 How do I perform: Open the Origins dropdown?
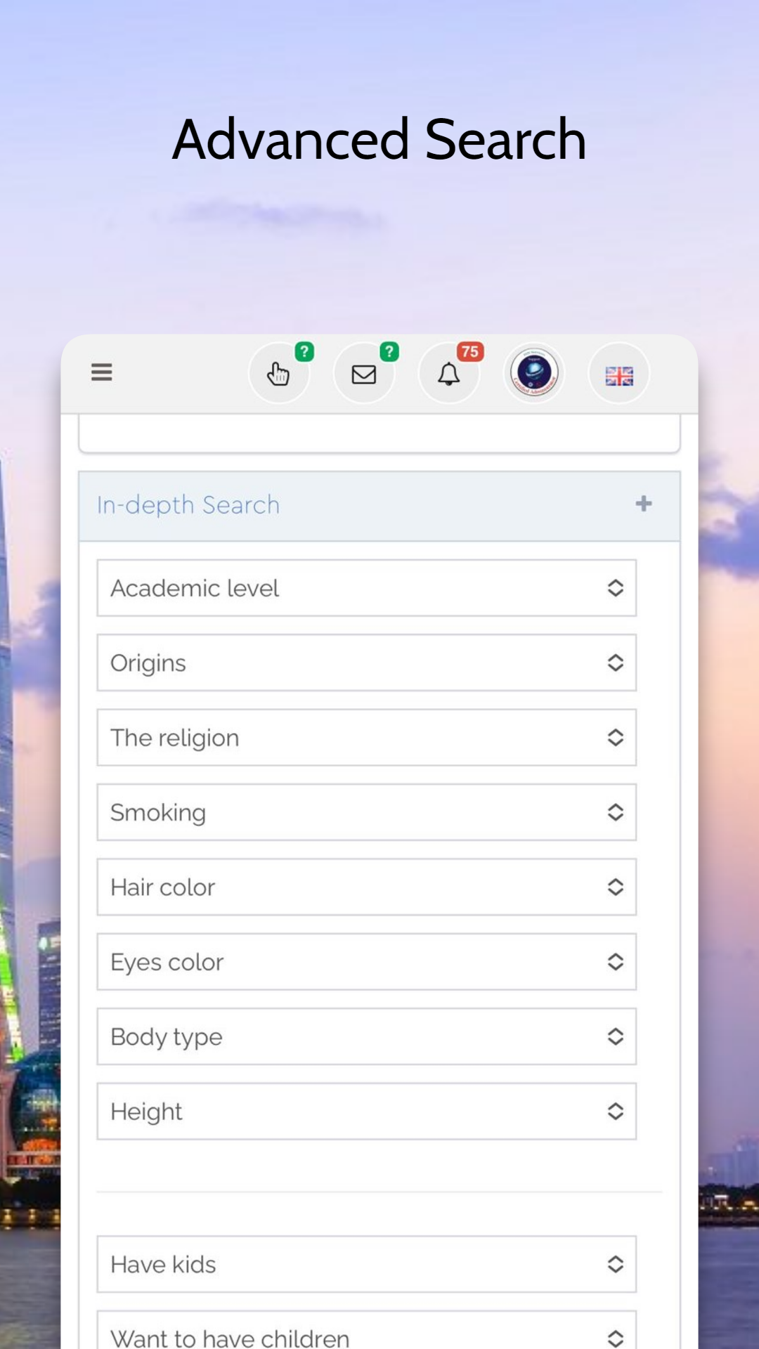(366, 663)
